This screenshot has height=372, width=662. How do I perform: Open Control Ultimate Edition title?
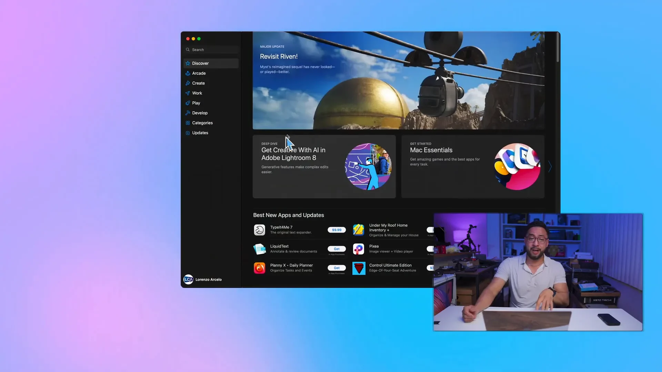click(x=390, y=265)
